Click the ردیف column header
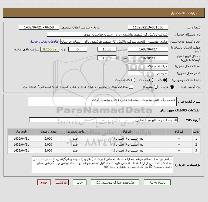Image resolution: width=208 pixels, height=202 pixels. pyautogui.click(x=196, y=132)
